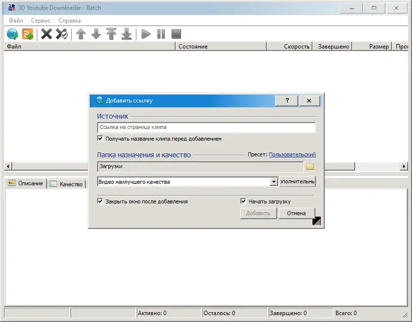Click the move to top arrow icon
412x322 pixels.
112,33
